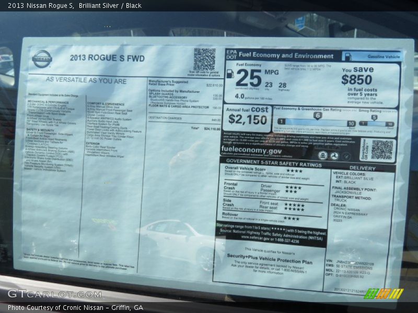The height and width of the screenshot is (313, 418).
Task: Click the EPA DOT badge
Action: [231, 54]
